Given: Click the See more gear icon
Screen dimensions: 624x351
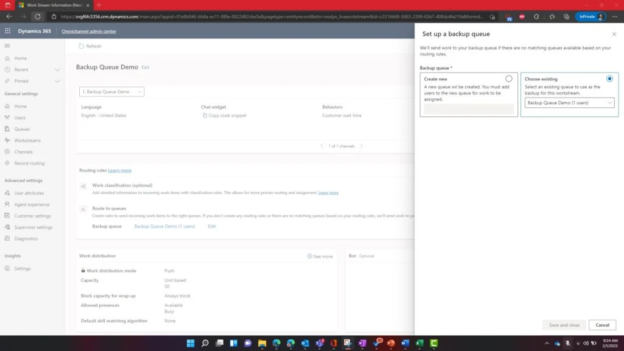Looking at the screenshot, I should pos(310,257).
